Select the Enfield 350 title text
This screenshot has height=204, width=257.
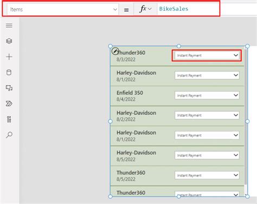[x=130, y=93]
